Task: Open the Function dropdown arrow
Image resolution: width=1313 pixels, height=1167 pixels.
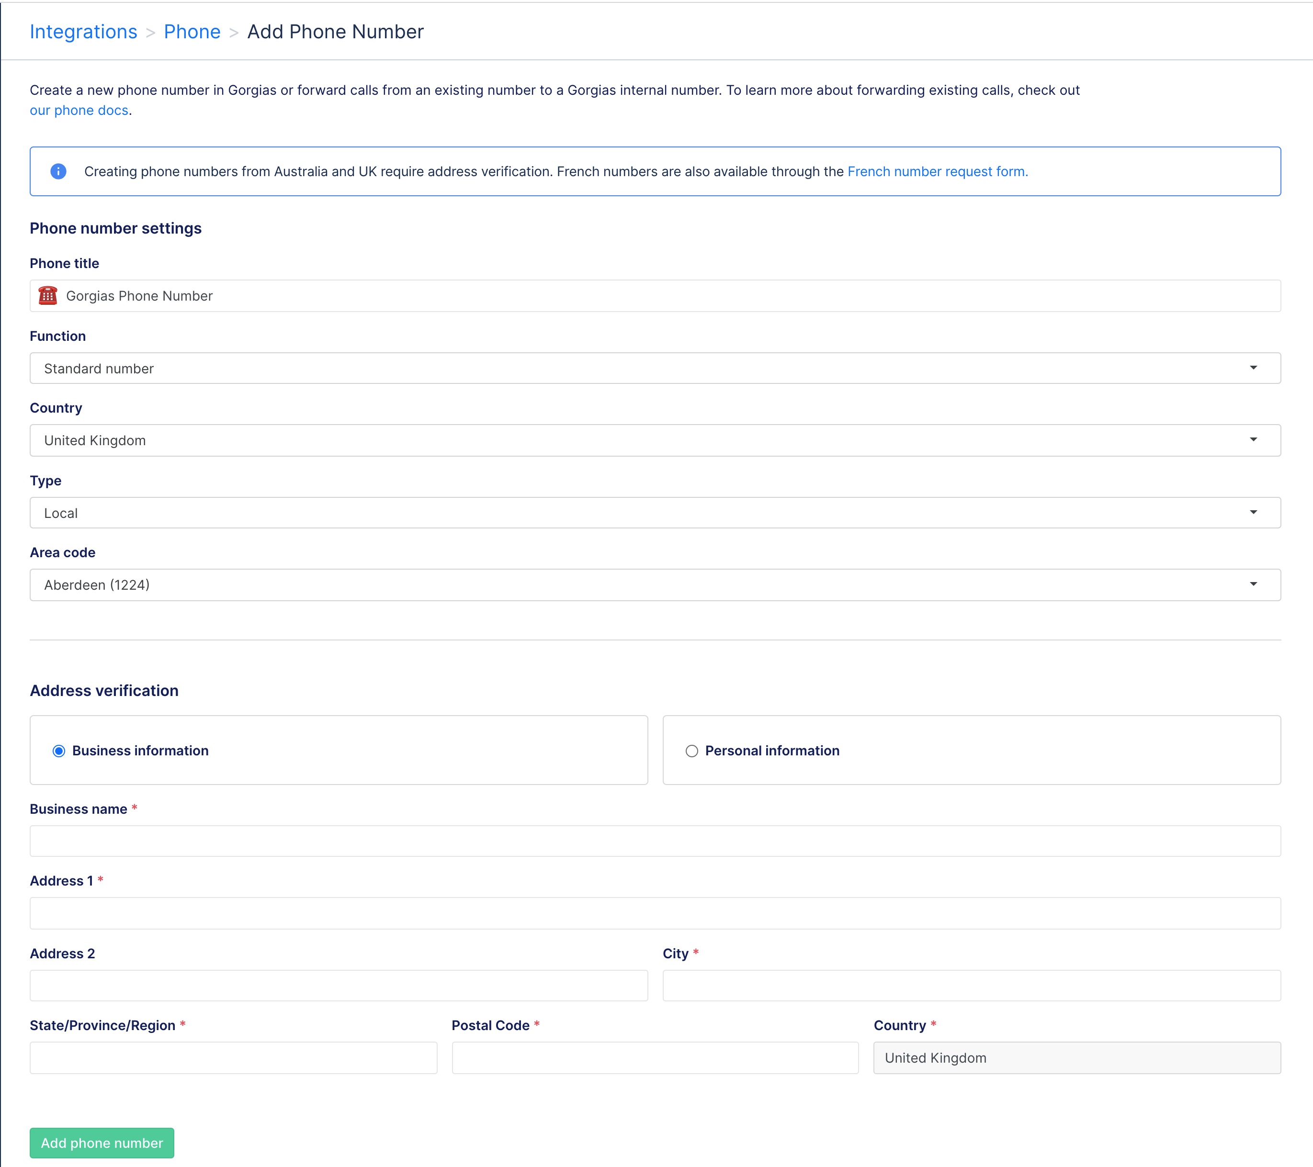Action: [x=1253, y=368]
